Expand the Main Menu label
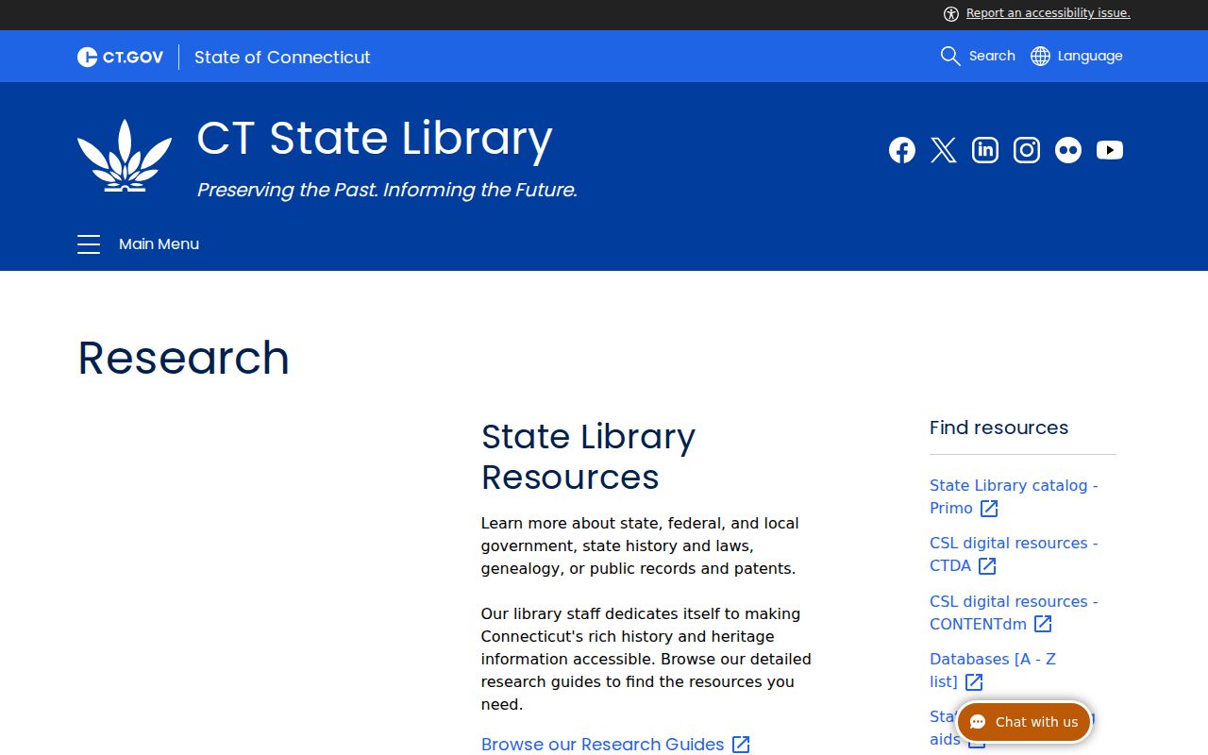The width and height of the screenshot is (1208, 755). (x=159, y=244)
